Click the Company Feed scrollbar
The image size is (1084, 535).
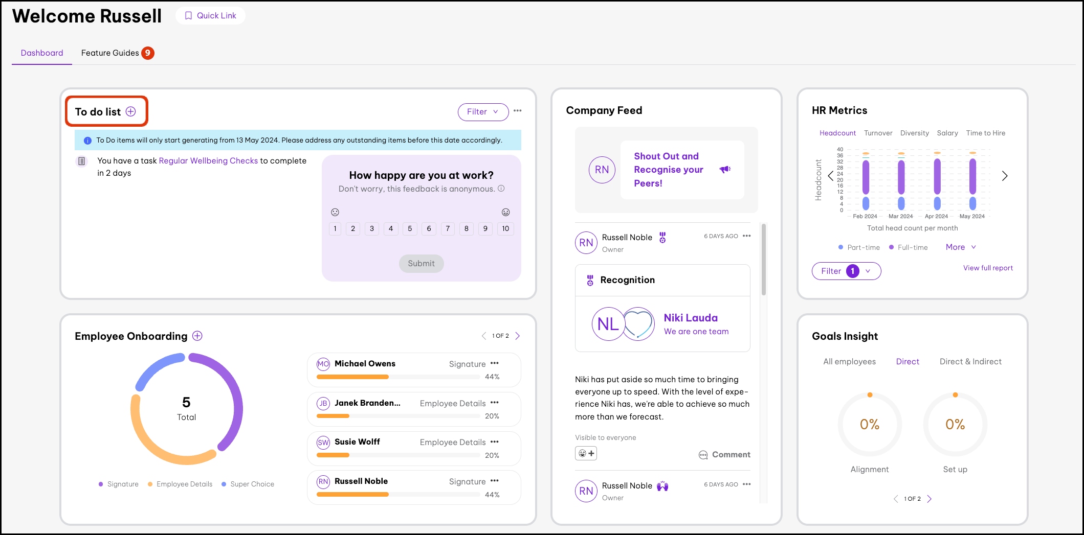pos(764,261)
